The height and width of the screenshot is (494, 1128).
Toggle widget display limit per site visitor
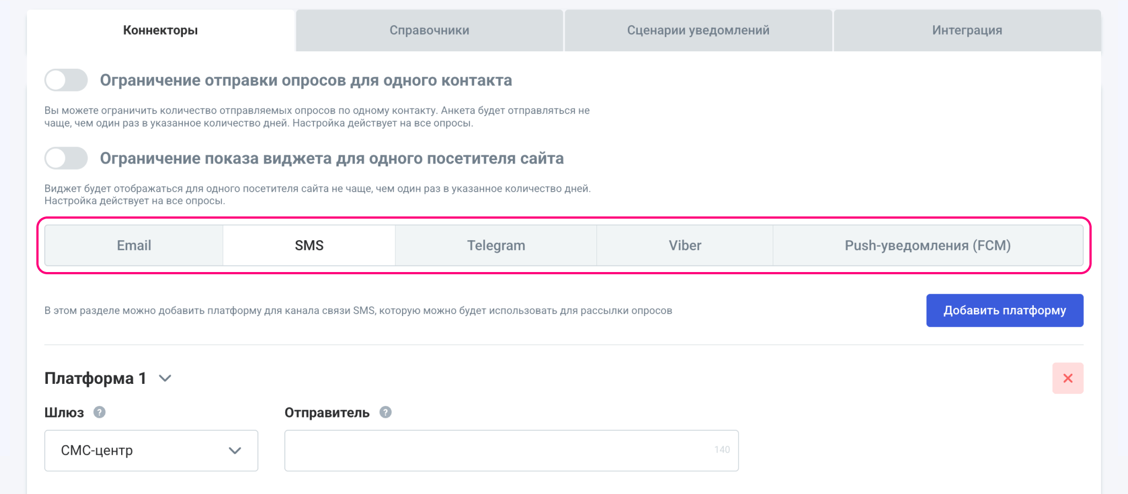(x=66, y=159)
